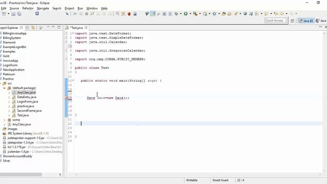Click the Smart Insert status entry
This screenshot has height=184, width=327.
220,180
